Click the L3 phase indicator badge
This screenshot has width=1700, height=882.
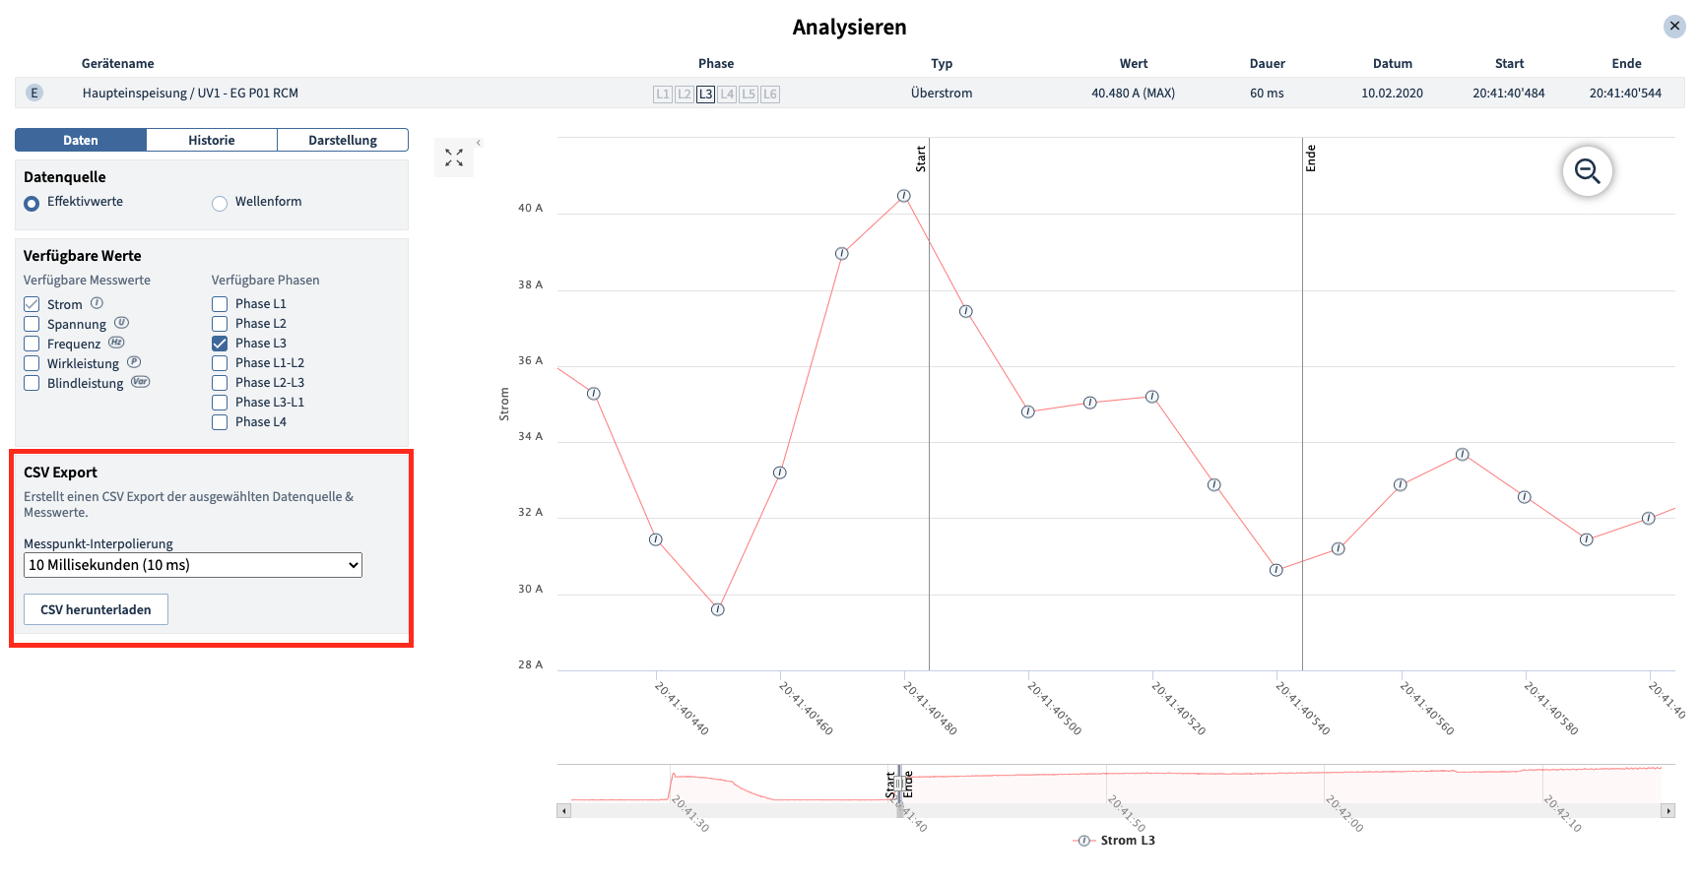(x=705, y=94)
